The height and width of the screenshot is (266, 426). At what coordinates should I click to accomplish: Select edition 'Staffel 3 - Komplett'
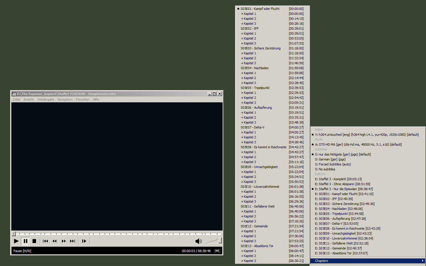coord(338,179)
